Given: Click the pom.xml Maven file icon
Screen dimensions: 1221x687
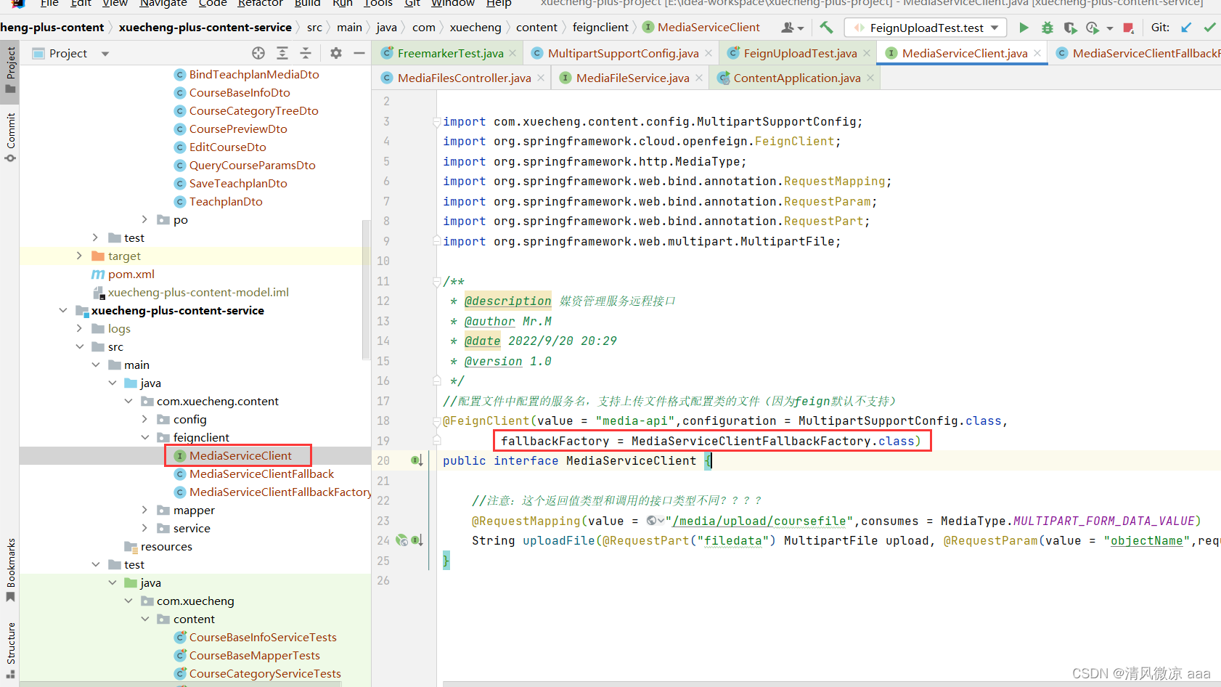Looking at the screenshot, I should (98, 274).
